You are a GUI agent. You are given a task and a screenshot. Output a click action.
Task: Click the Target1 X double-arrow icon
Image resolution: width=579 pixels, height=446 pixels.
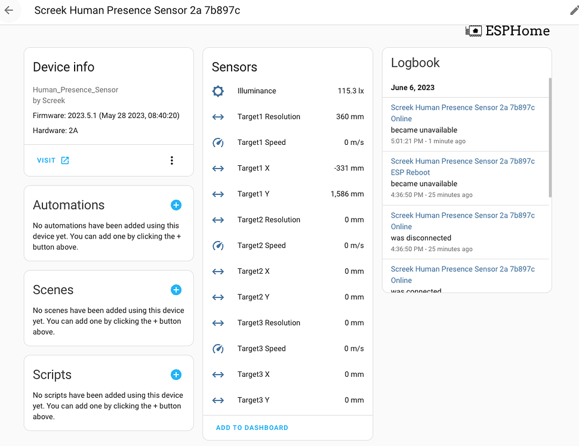pyautogui.click(x=217, y=168)
